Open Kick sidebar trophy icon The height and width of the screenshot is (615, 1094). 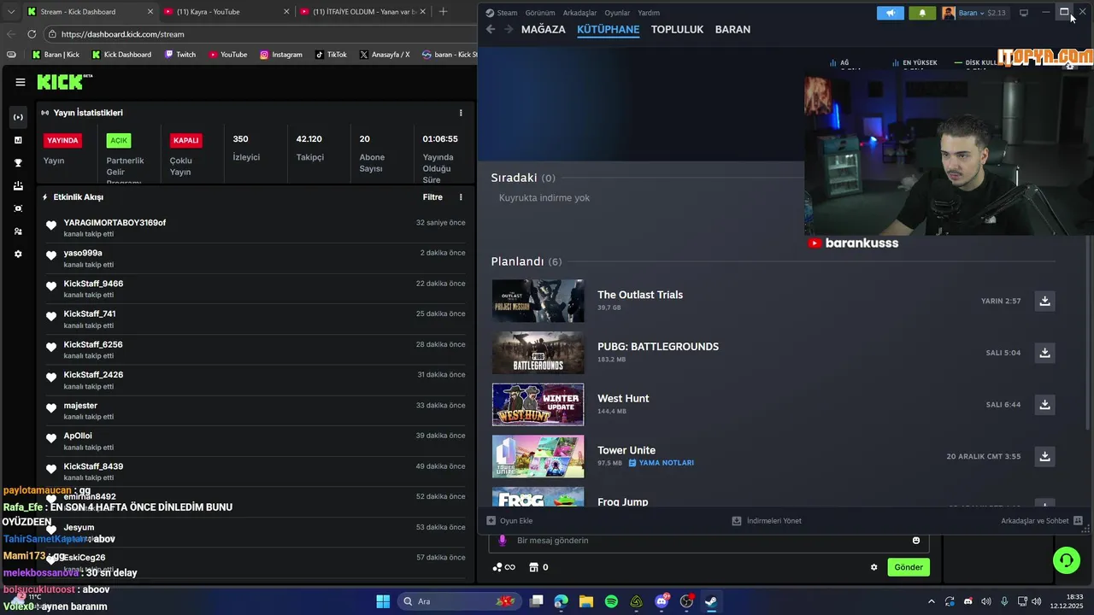pyautogui.click(x=18, y=162)
